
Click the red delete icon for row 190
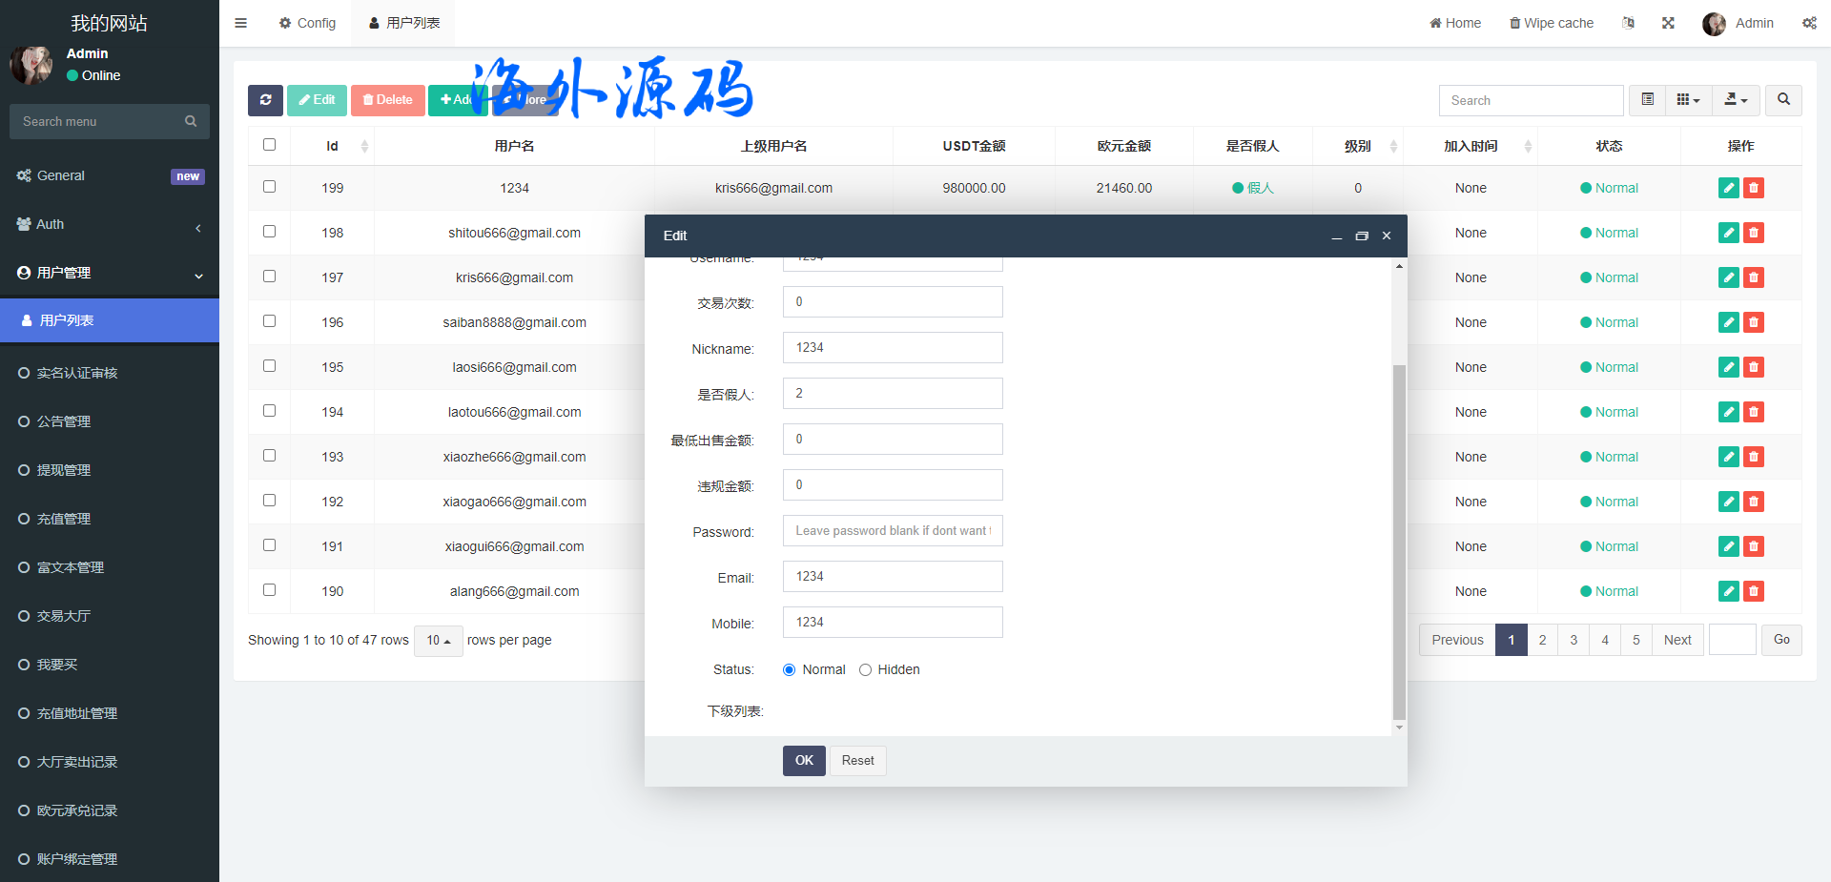(1753, 591)
